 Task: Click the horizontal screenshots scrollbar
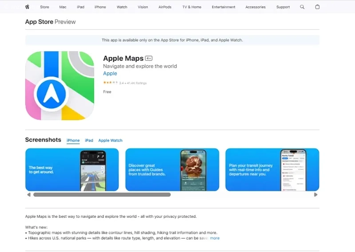(102, 195)
